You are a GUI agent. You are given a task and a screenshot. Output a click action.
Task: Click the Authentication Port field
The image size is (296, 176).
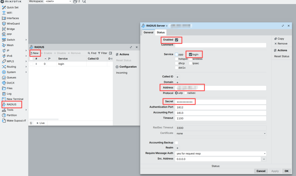[221, 107]
